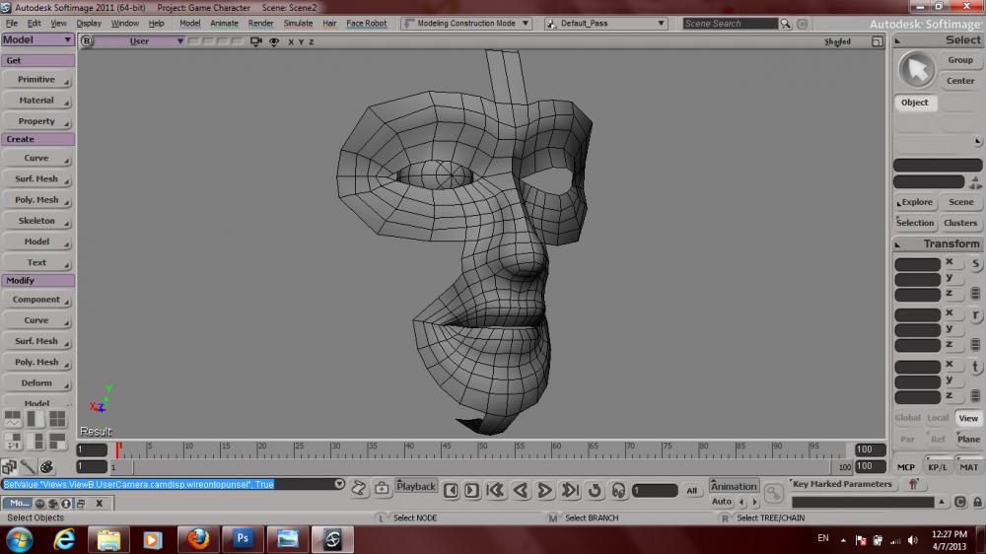Click the red playhead on timeline
The width and height of the screenshot is (986, 554).
[117, 449]
